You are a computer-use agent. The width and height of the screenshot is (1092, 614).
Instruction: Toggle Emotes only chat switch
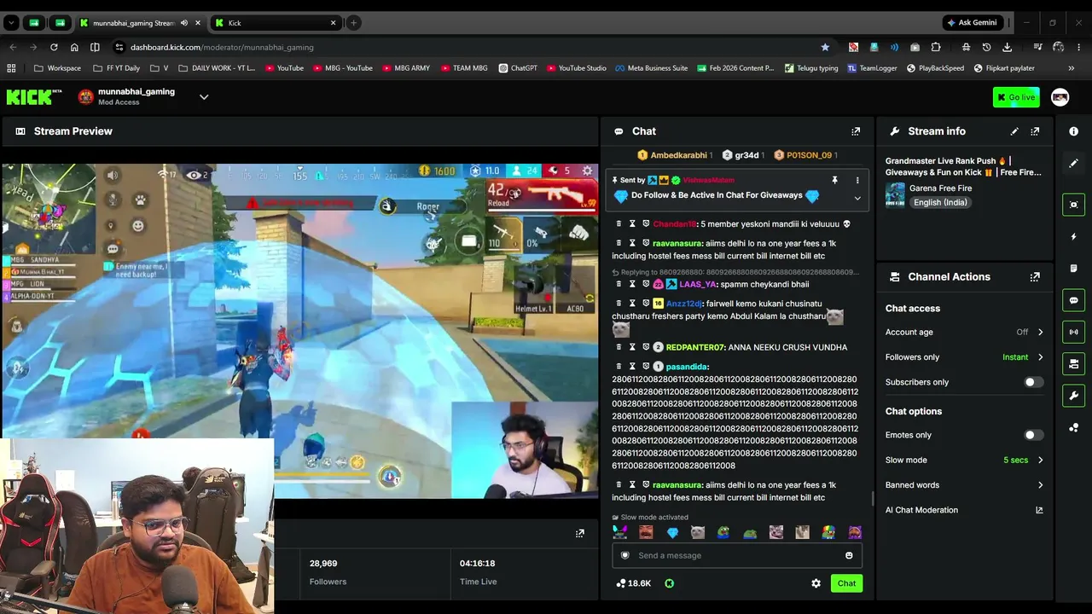pyautogui.click(x=1033, y=435)
